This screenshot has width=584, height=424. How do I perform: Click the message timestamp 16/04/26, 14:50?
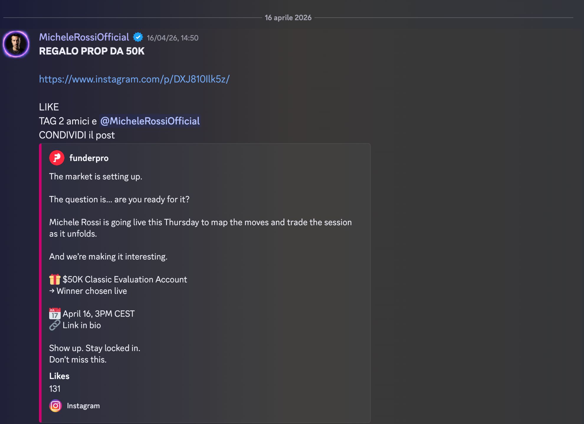(173, 38)
